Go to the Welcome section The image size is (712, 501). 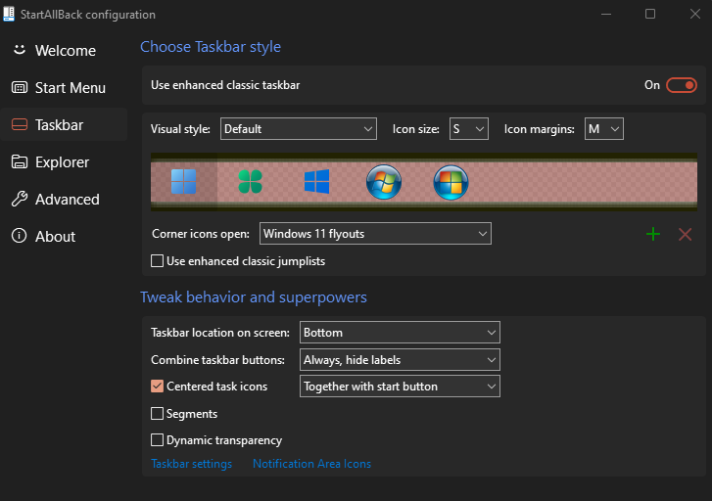click(x=64, y=50)
